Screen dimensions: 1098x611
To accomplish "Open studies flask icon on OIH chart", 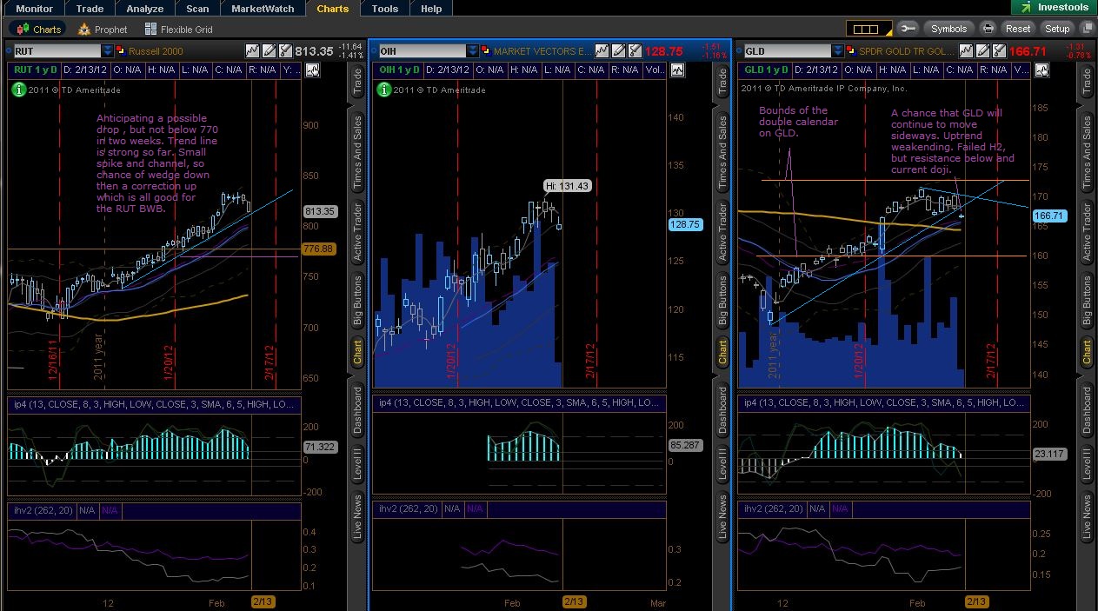I will [636, 51].
